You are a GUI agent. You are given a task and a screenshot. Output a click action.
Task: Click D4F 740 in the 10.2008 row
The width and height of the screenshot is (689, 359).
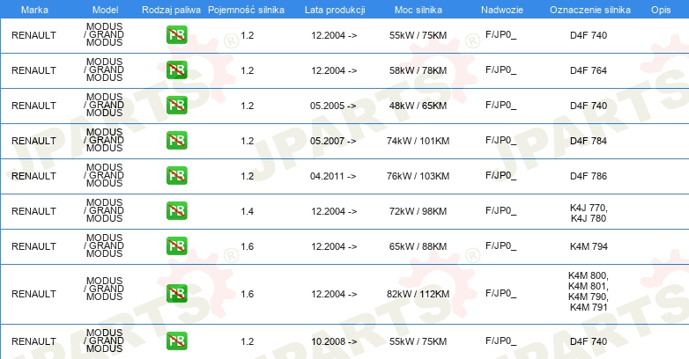(589, 341)
